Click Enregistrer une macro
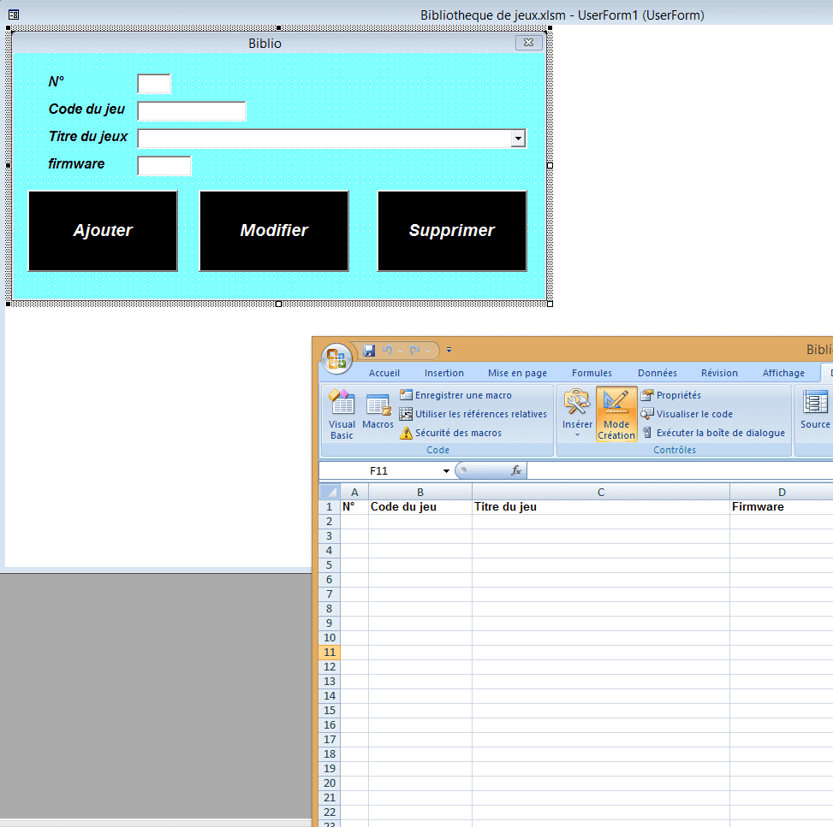The image size is (833, 827). [x=455, y=395]
